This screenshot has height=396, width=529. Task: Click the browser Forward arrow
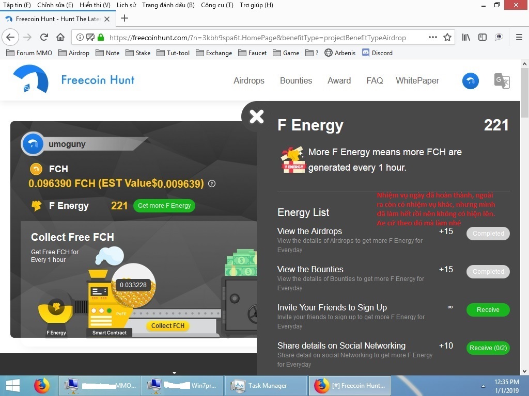27,37
